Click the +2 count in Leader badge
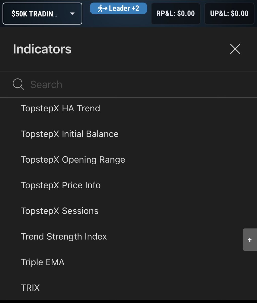Screen dimensions: 257x303 tap(135, 8)
